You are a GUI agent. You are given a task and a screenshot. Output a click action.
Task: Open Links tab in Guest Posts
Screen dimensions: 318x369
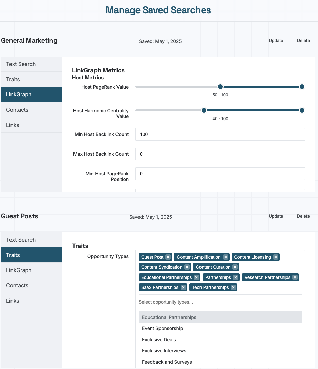coord(31,301)
